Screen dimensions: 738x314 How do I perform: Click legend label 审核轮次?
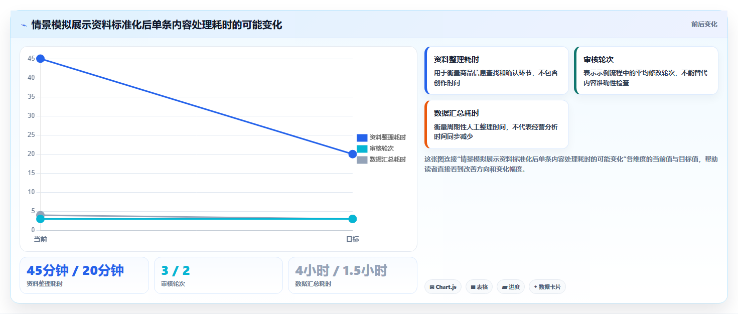point(382,148)
